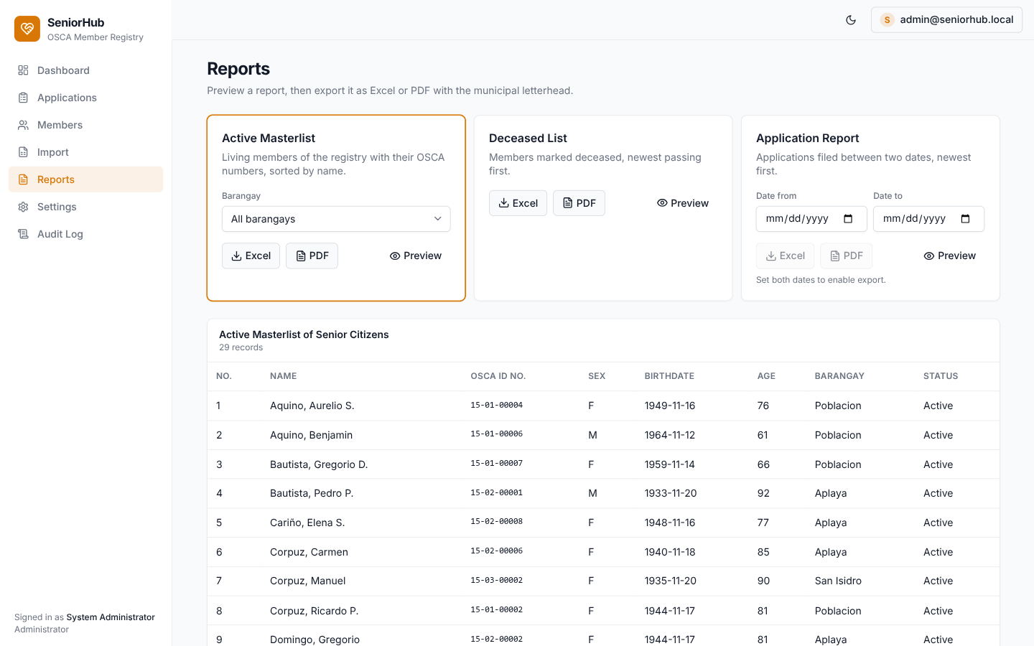Viewport: 1034px width, 646px height.
Task: Click the OSCA ID NO. column header
Action: point(498,376)
